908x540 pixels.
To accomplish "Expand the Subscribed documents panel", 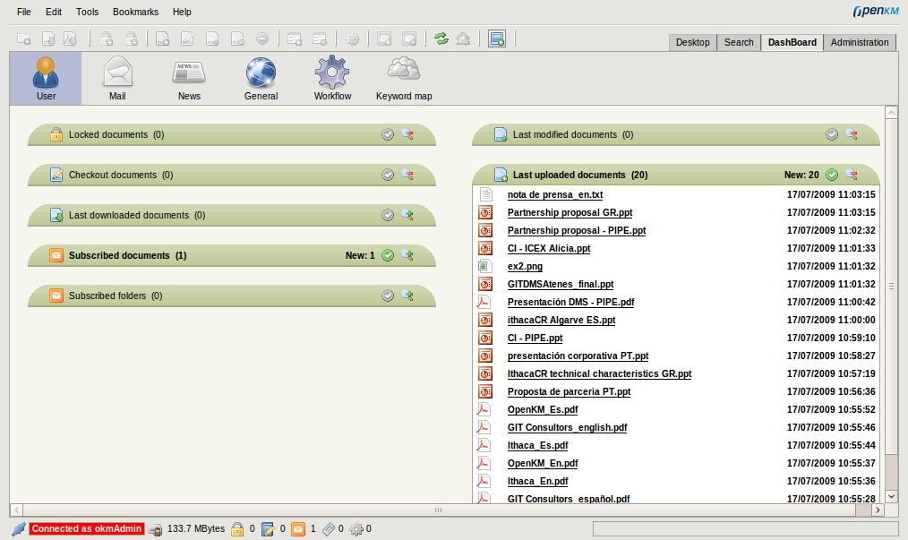I will (407, 255).
